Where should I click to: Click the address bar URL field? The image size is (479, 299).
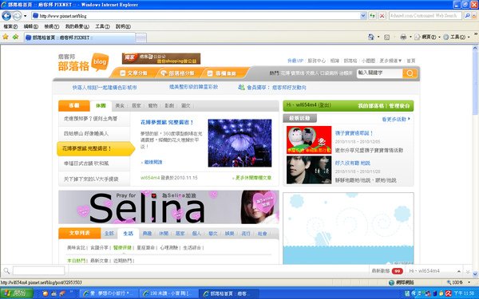[x=196, y=16]
